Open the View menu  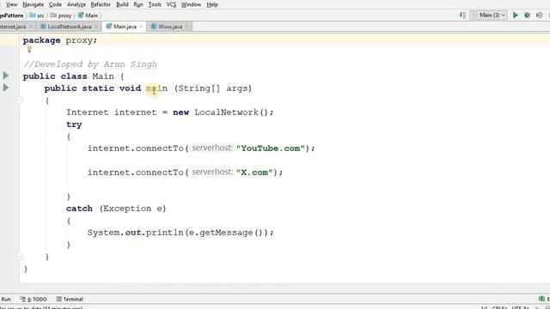click(x=11, y=4)
